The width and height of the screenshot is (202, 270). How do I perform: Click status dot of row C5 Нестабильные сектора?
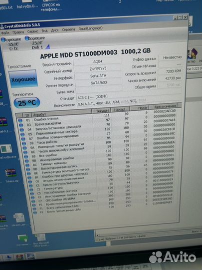click(32, 193)
